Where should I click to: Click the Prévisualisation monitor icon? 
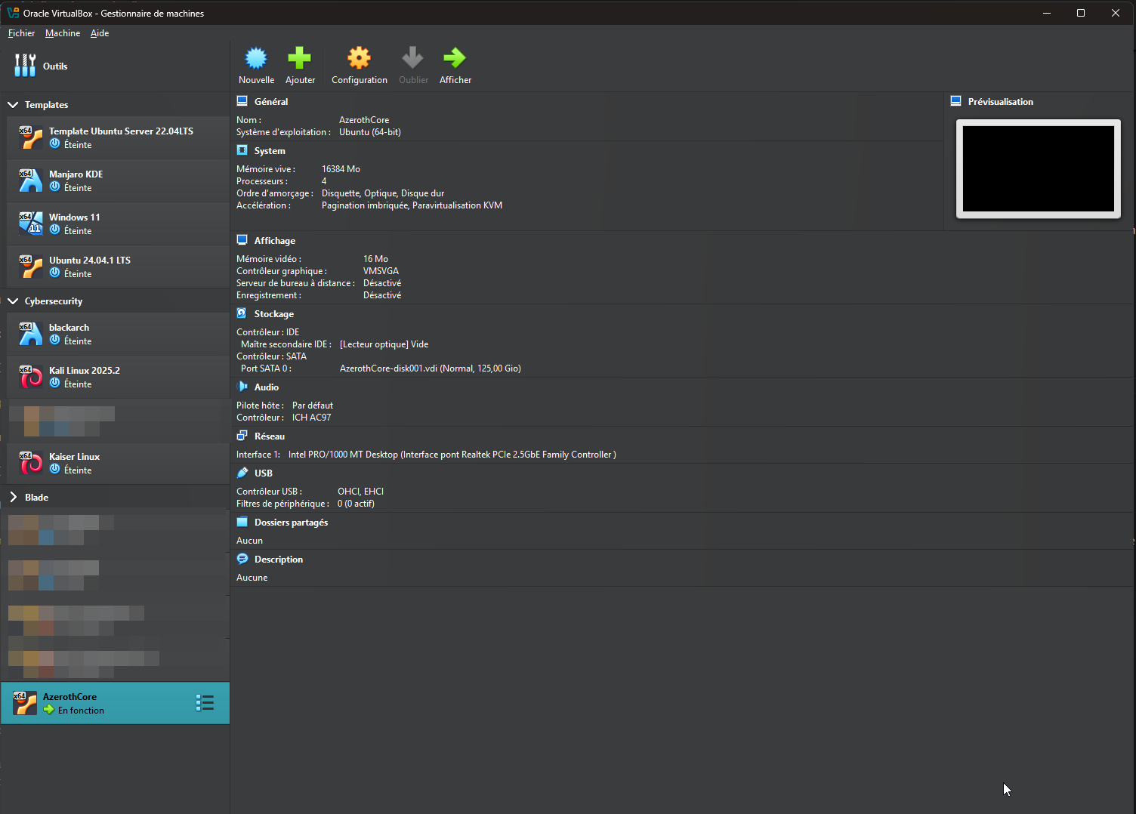(955, 101)
